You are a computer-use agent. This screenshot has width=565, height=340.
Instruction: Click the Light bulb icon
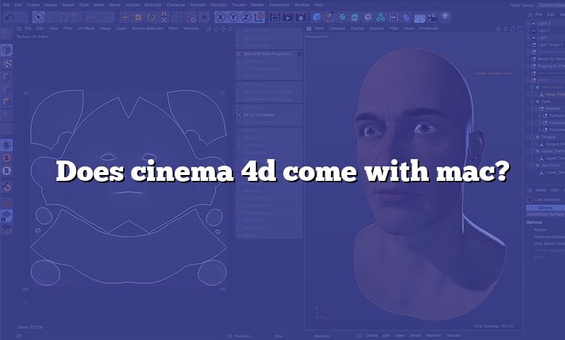click(445, 17)
